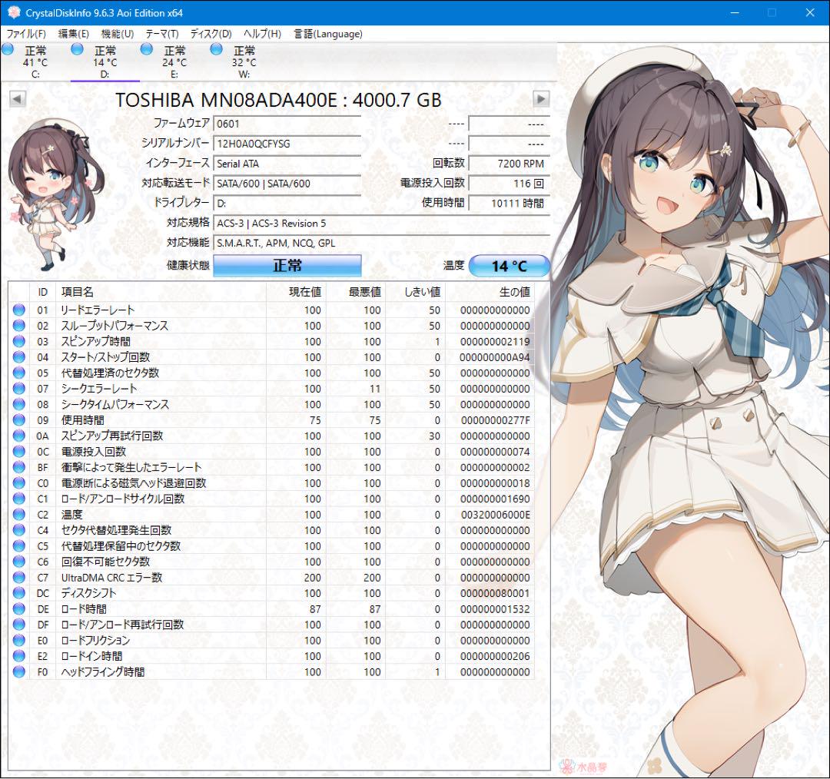
Task: Select drive C: at 41 °C
Action: pos(35,62)
